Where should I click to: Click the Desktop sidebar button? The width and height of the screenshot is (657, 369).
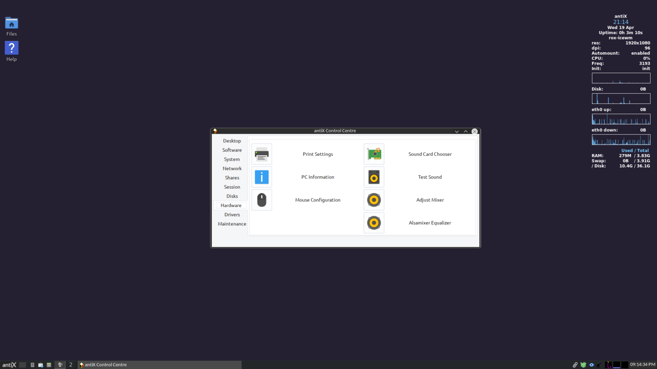232,141
